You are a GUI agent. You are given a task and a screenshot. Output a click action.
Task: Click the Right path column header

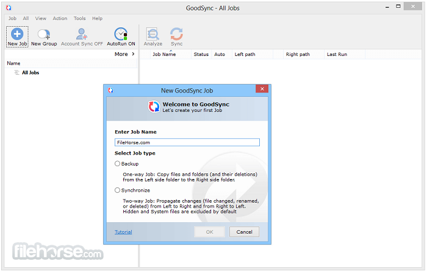pos(303,54)
